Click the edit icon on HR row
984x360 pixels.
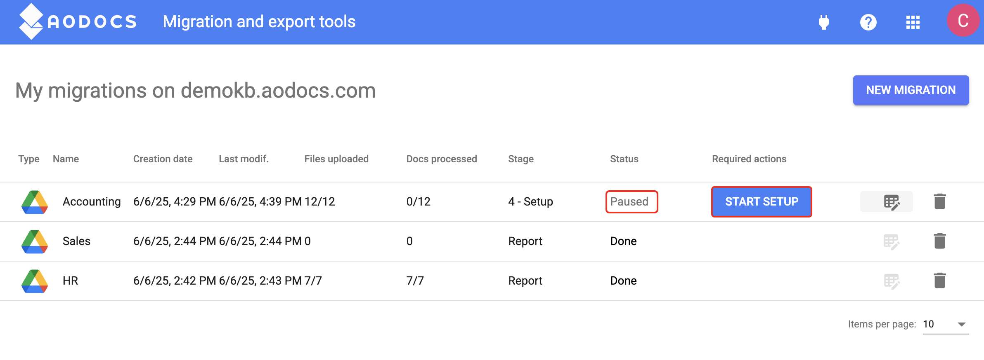892,281
